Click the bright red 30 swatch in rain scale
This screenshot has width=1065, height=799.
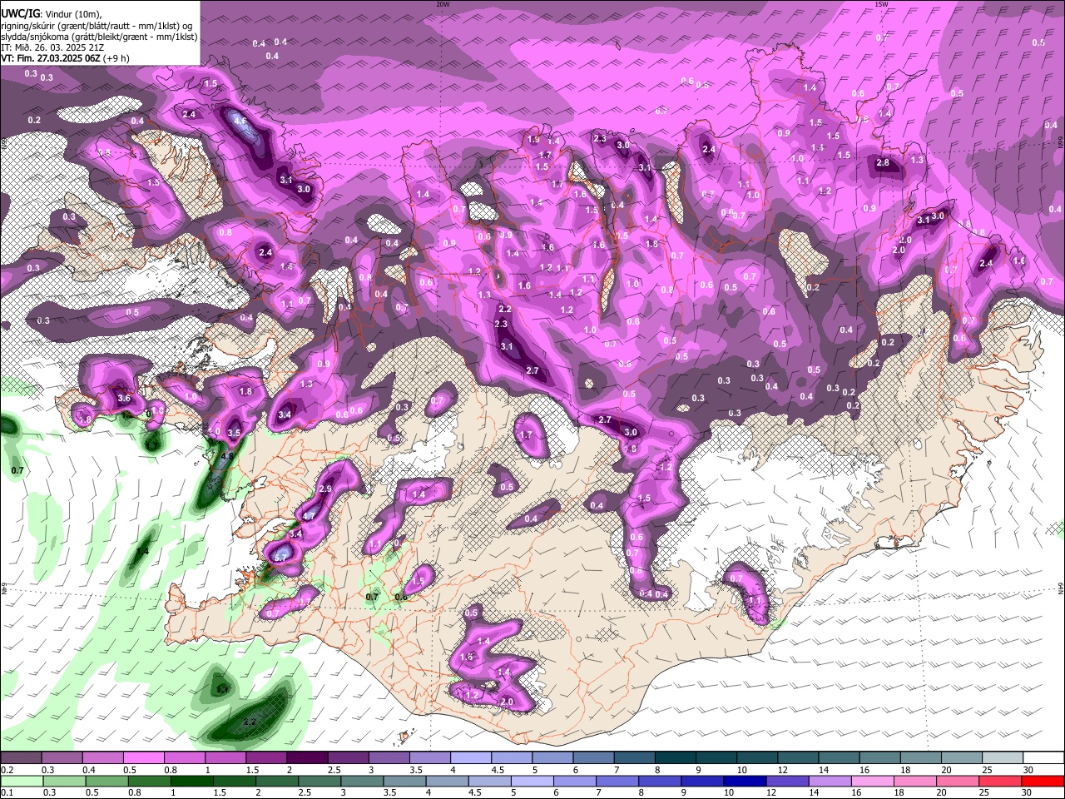[x=1043, y=782]
